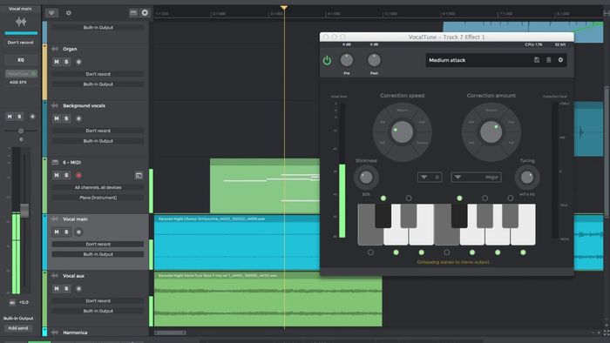Click the horizontal timeline scrollbar

170,333
